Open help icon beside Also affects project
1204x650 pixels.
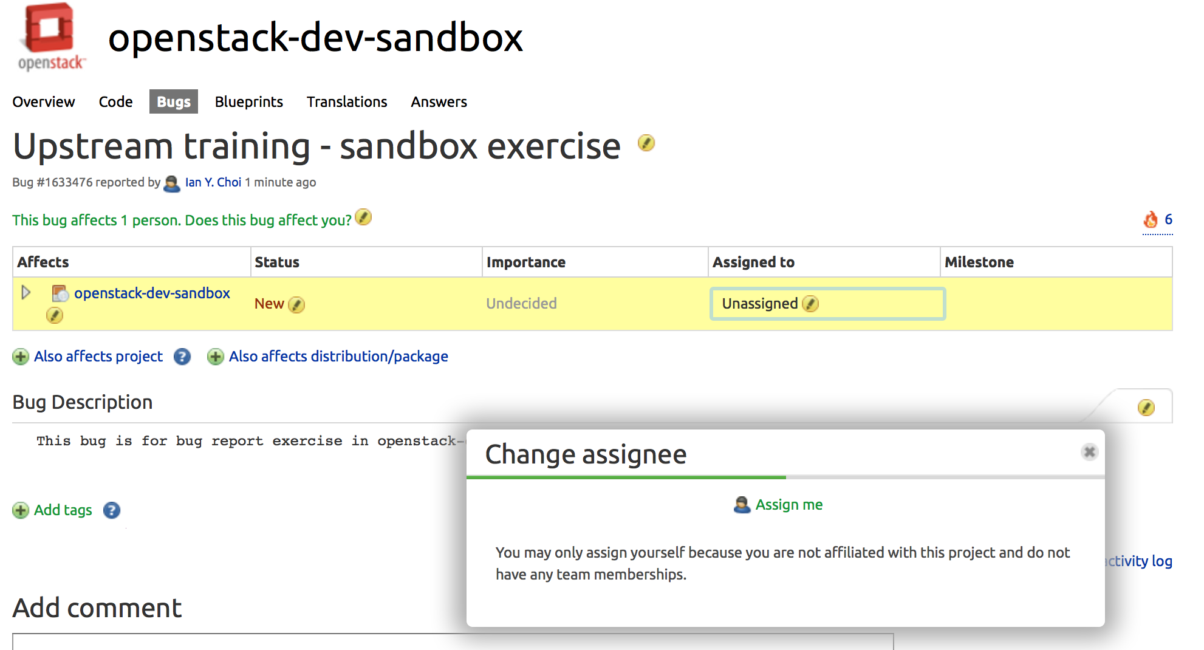click(182, 357)
